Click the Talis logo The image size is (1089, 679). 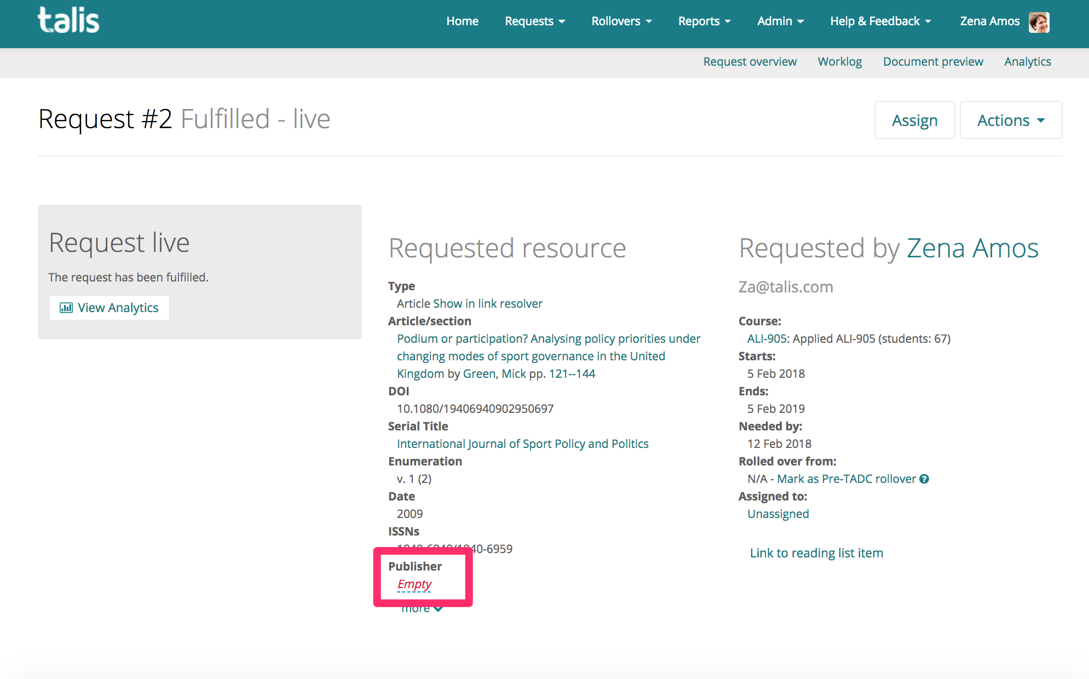point(68,20)
